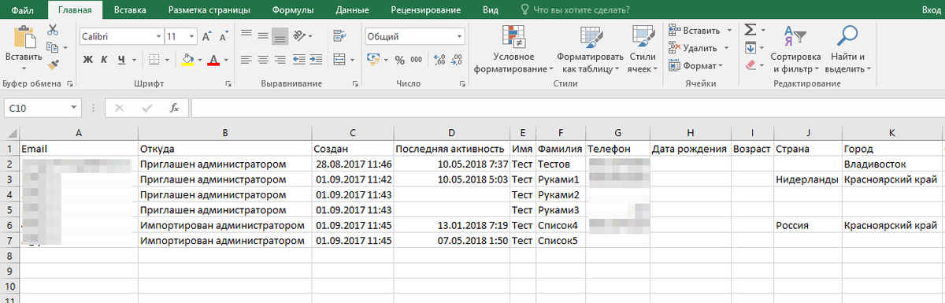Image resolution: width=945 pixels, height=303 pixels.
Task: Click Format as Table (Форматировать как таблицу)
Action: (590, 50)
